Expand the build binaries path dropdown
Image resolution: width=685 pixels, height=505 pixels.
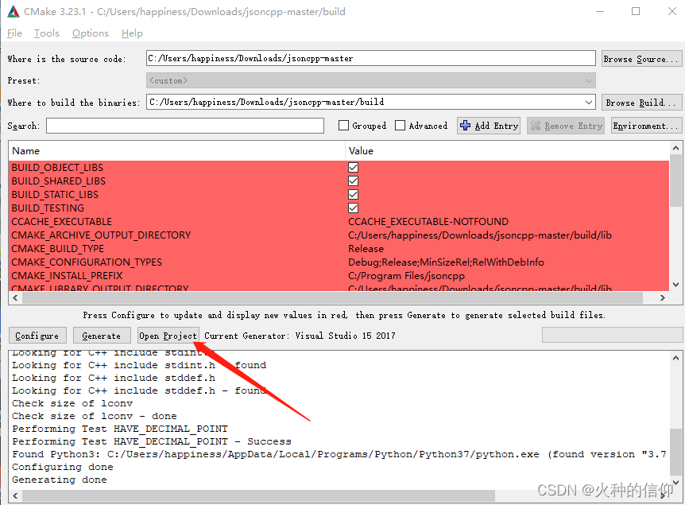589,103
